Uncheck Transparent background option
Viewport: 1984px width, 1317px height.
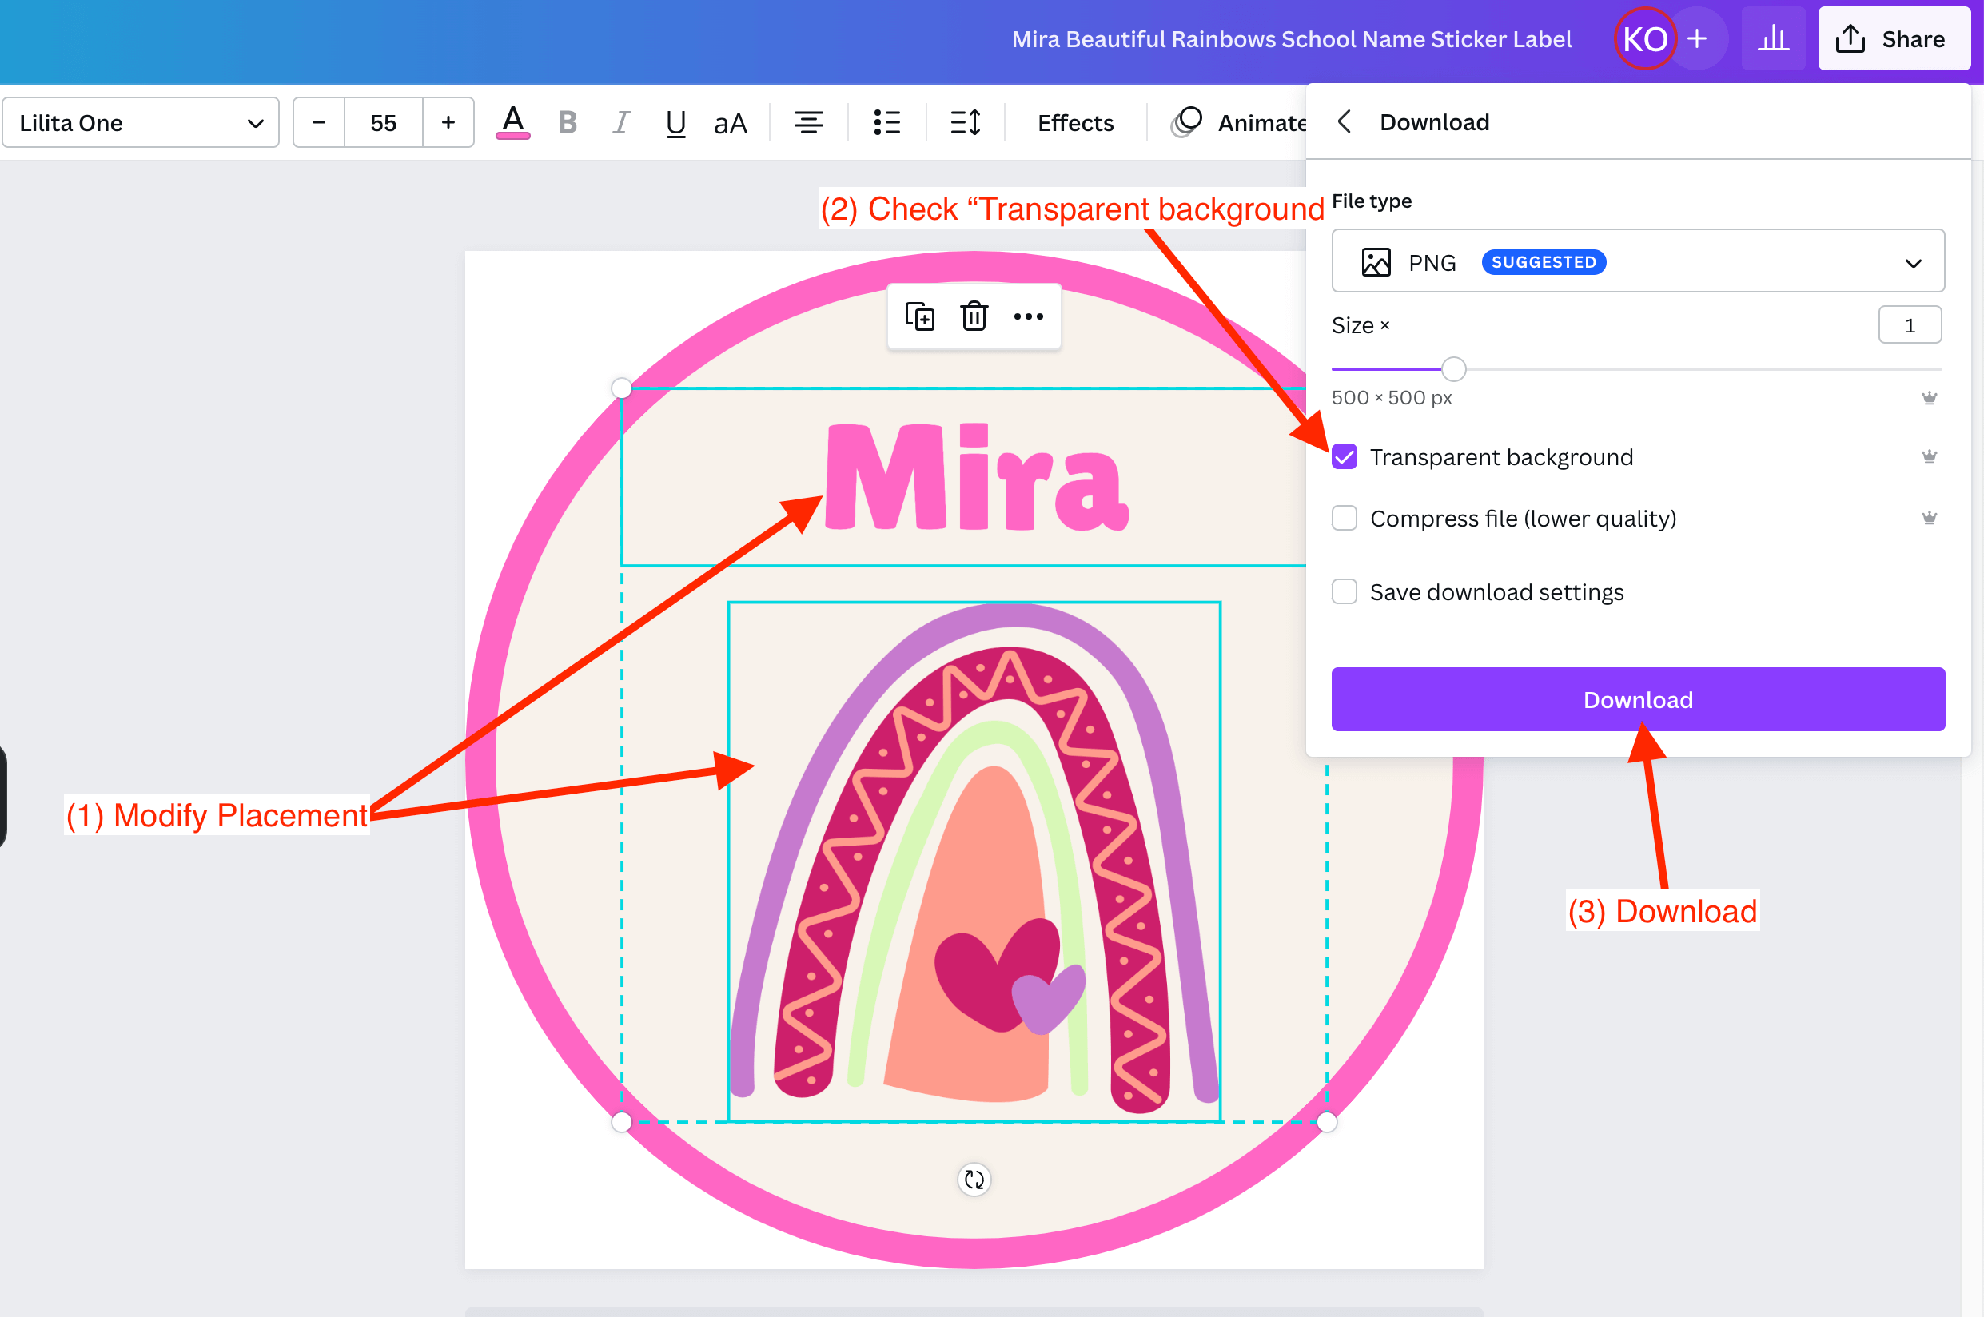[1344, 457]
